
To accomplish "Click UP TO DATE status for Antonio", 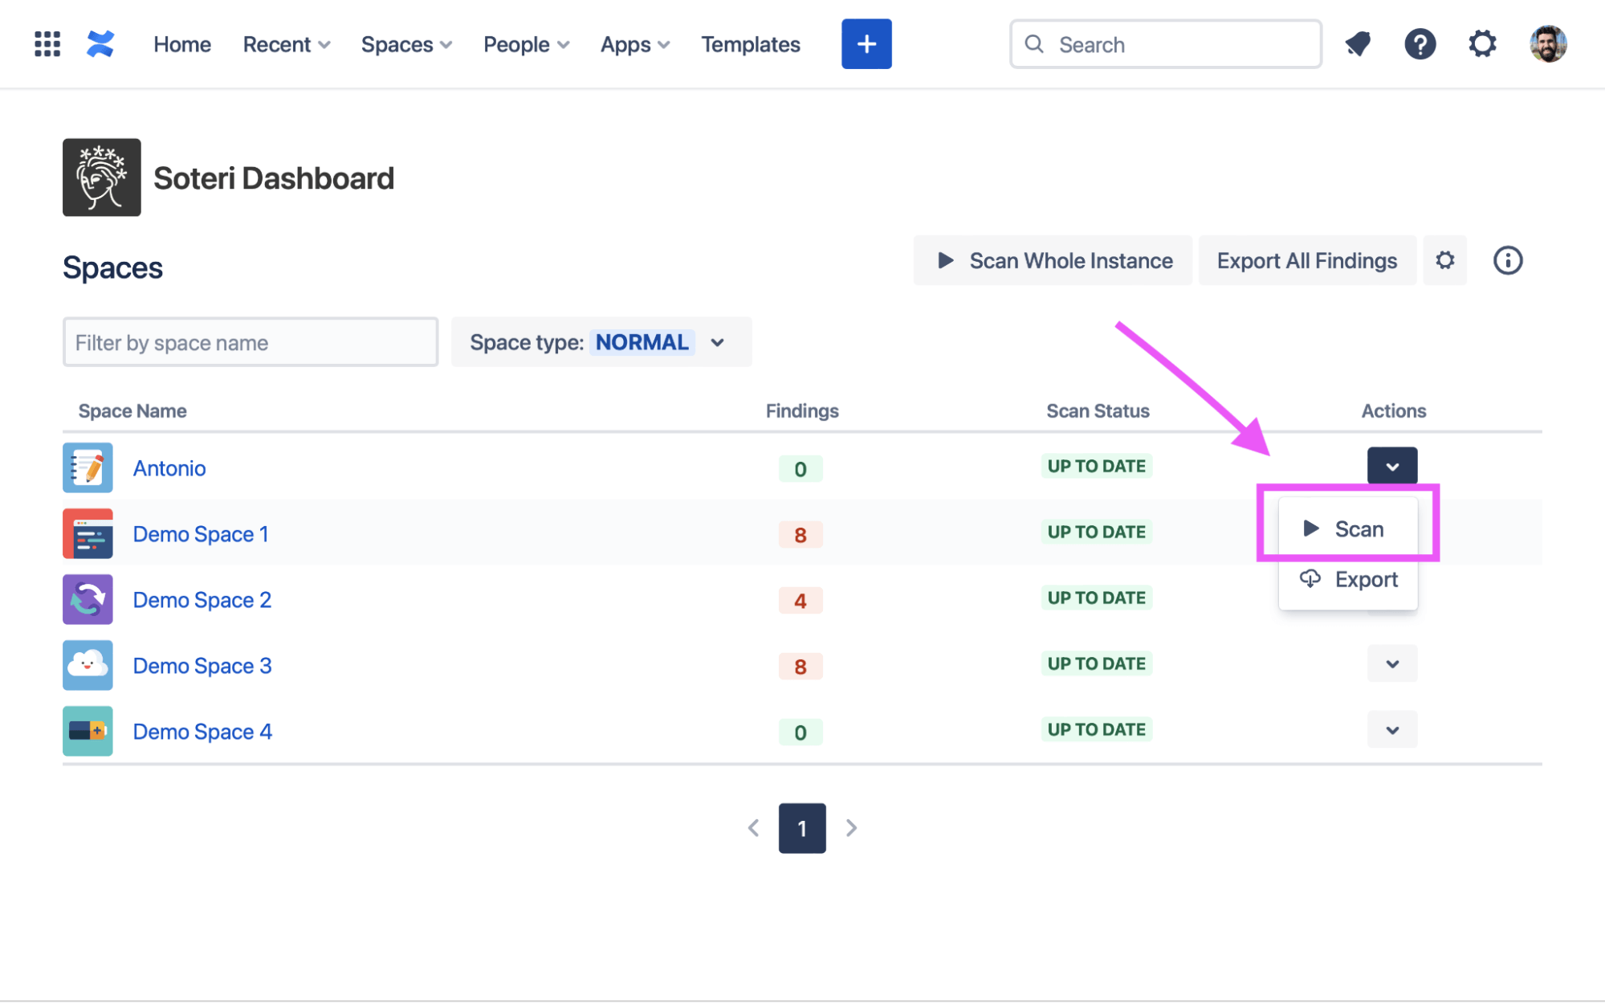I will (1096, 466).
